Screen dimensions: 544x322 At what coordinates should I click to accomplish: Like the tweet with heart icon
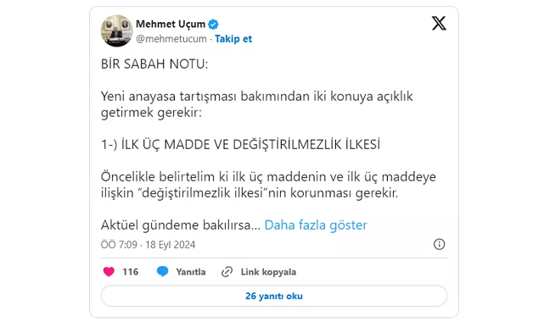pyautogui.click(x=109, y=272)
